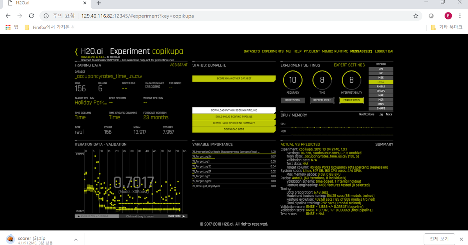468x245 pixels.
Task: Click LOGOUT DAI
Action: point(384,51)
